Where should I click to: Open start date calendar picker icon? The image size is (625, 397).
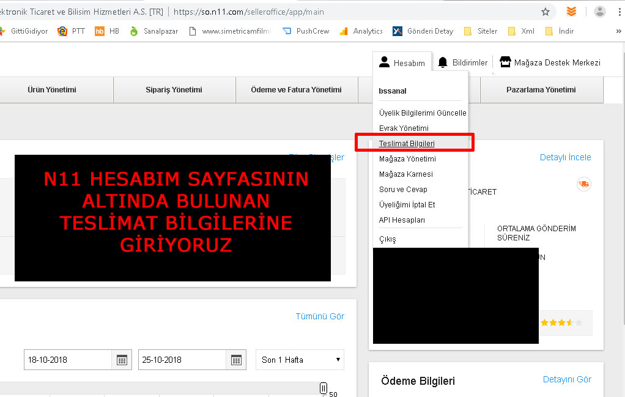point(122,360)
